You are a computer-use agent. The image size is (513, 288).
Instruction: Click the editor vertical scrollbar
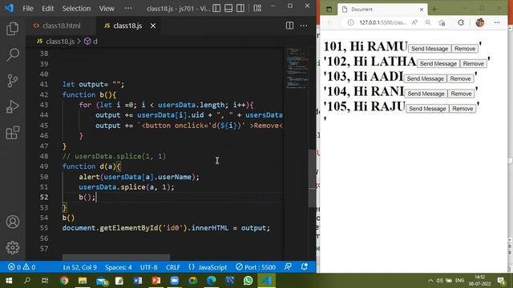click(x=313, y=178)
